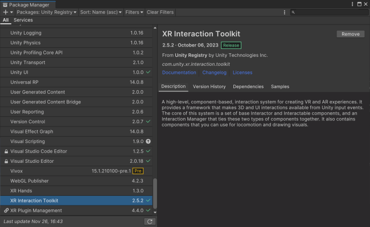Click the lock icon on Visual Studio Code Editor

coord(6,152)
